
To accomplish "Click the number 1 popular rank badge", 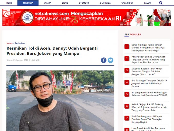I will coord(127,47).
